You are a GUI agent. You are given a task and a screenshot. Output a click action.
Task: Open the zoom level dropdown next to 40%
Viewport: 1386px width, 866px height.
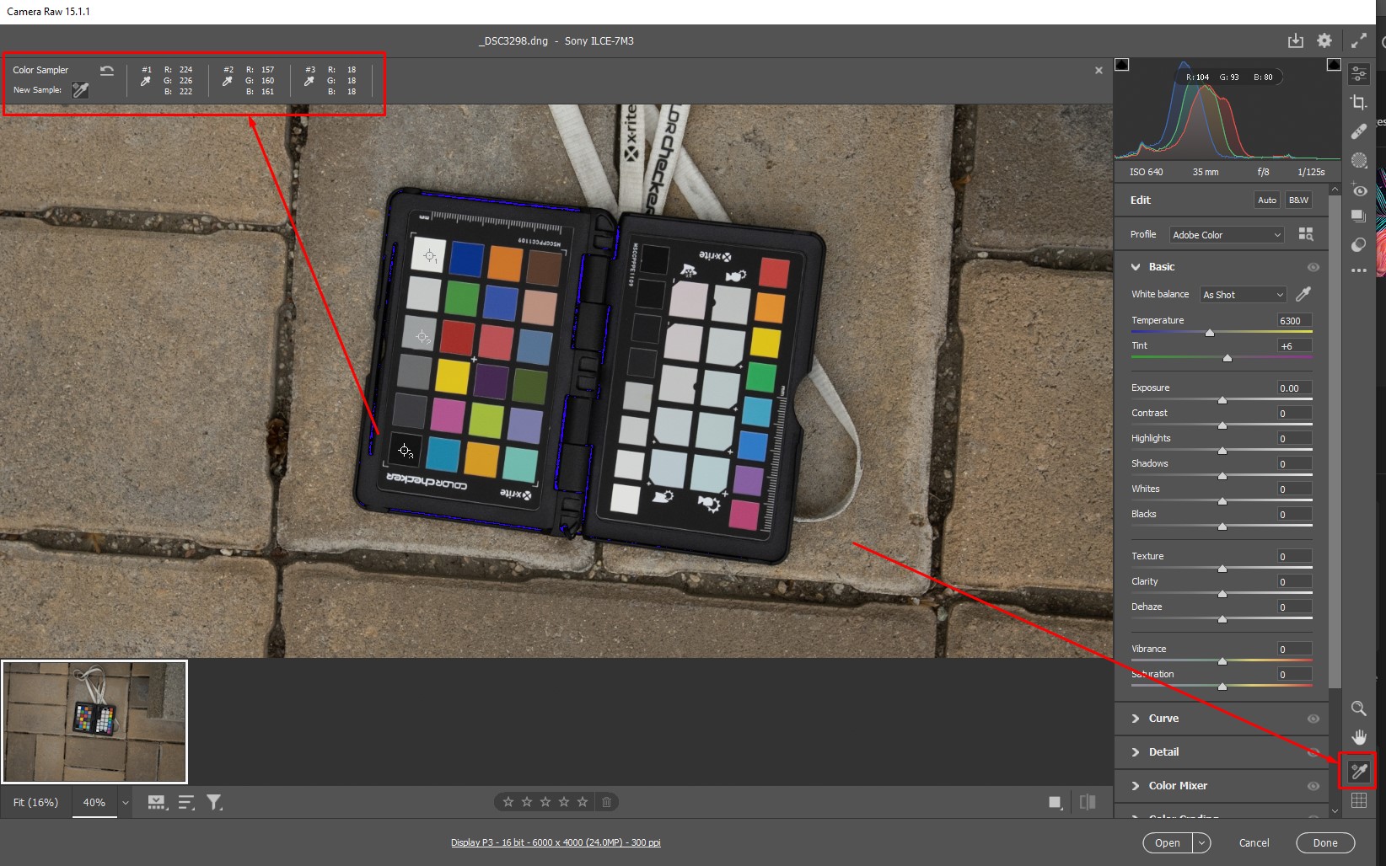tap(125, 802)
